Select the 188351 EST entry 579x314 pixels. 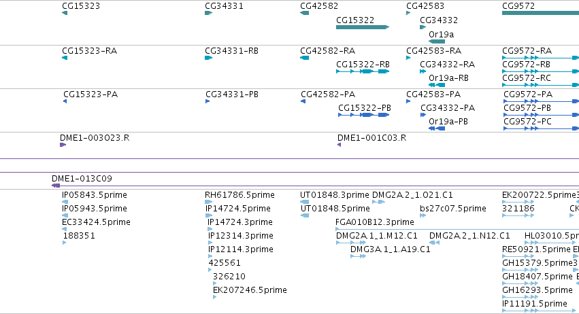pyautogui.click(x=79, y=236)
